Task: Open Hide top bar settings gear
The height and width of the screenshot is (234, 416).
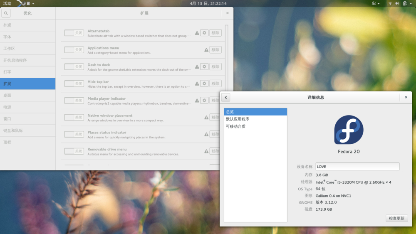Action: click(204, 84)
